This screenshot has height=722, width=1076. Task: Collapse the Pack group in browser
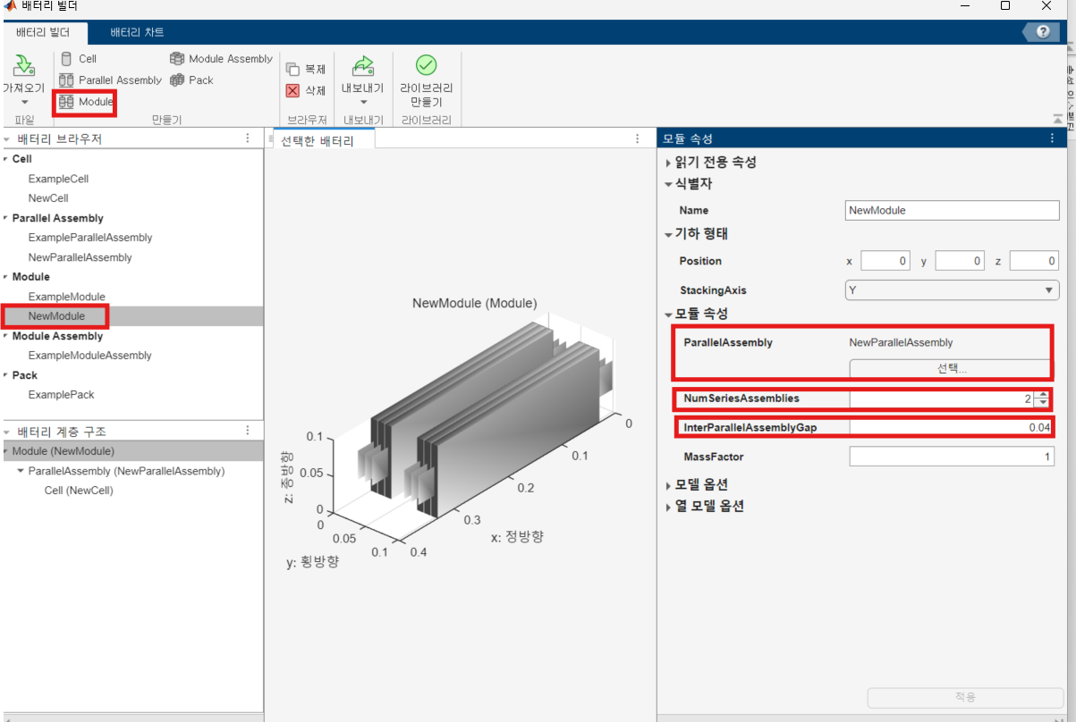pyautogui.click(x=5, y=375)
